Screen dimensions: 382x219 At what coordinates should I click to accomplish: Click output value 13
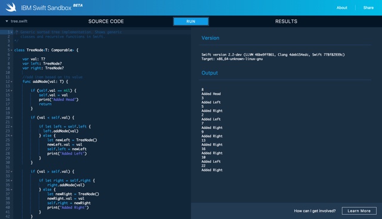click(204, 140)
